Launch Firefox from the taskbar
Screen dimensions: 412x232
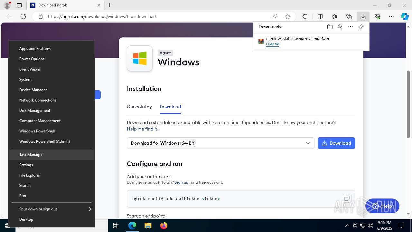pos(164,226)
